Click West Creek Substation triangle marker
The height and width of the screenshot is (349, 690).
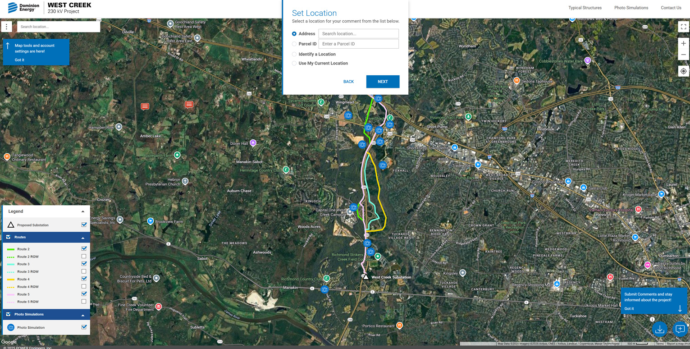click(366, 276)
